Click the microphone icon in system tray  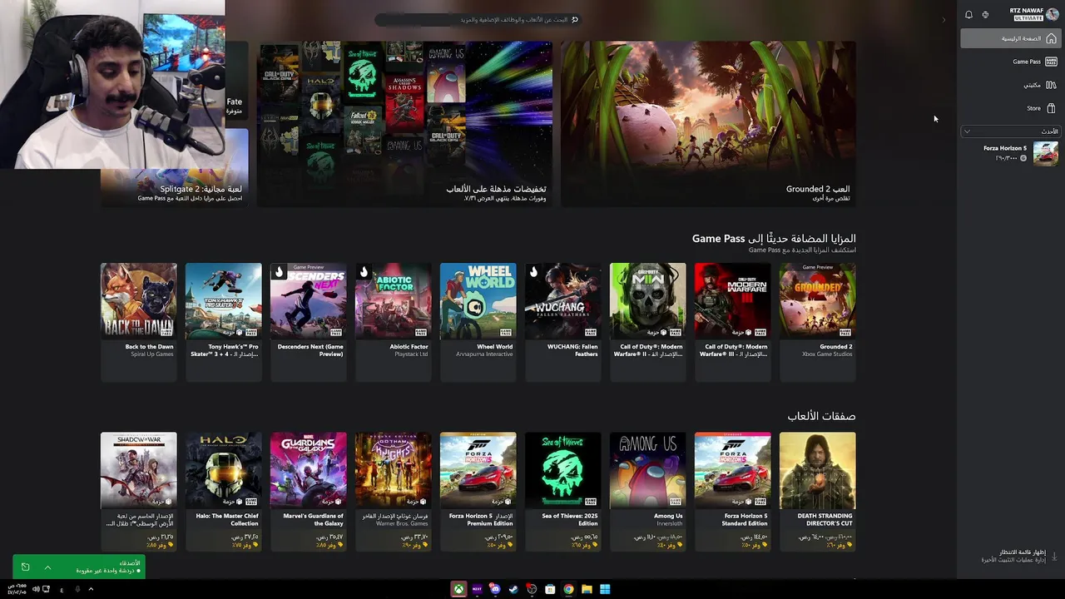coord(77,589)
